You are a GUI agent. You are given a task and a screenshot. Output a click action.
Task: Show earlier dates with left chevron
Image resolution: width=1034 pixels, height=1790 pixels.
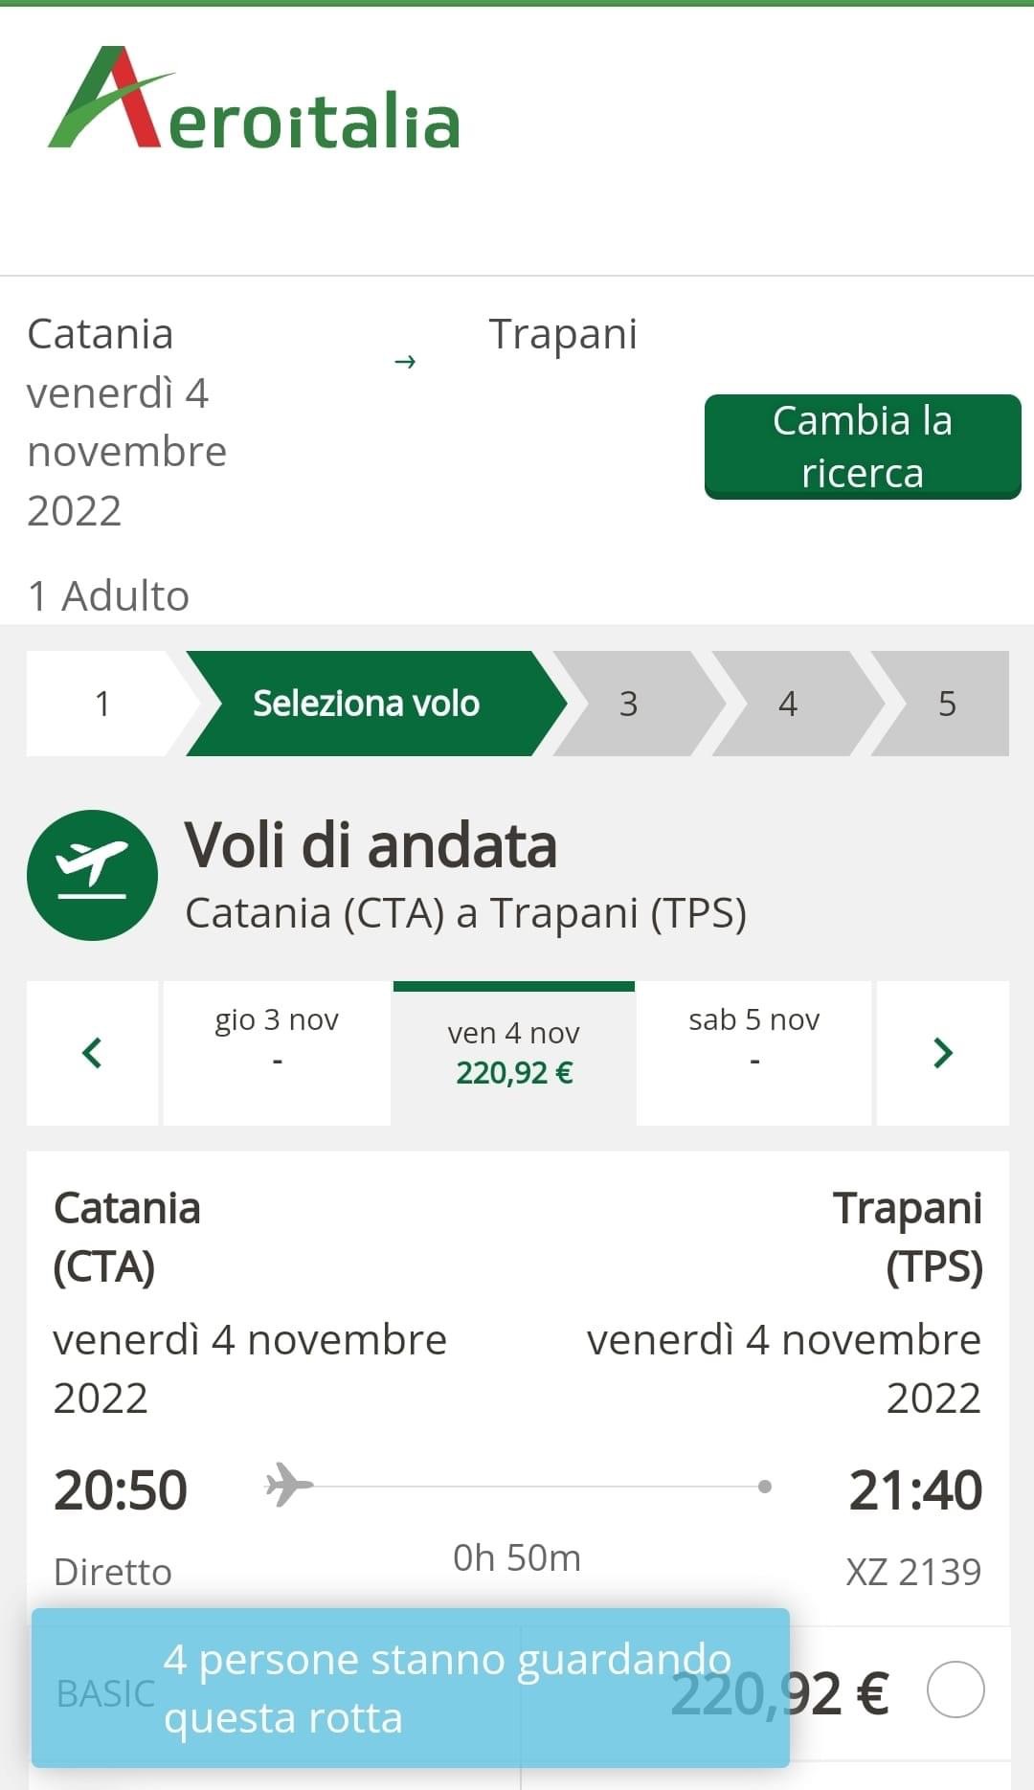click(x=93, y=1053)
